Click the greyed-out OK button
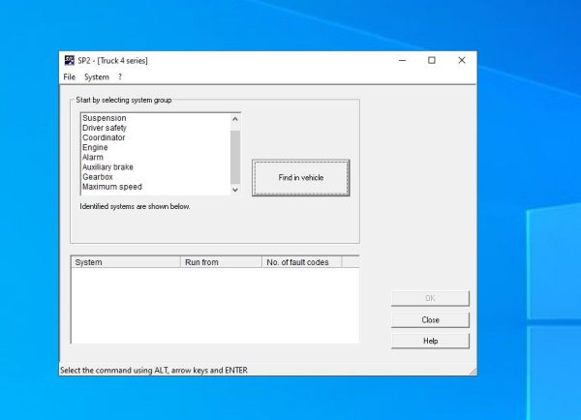Screen dimensions: 581x420 pyautogui.click(x=430, y=298)
